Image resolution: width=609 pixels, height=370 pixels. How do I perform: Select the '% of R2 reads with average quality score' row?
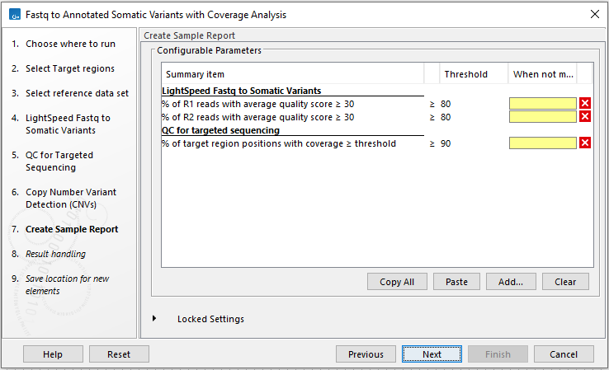258,117
